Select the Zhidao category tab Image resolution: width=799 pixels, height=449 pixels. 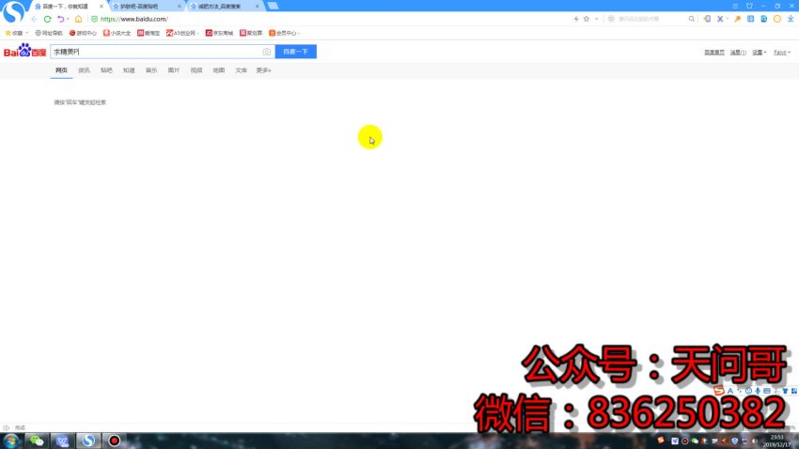tap(129, 70)
